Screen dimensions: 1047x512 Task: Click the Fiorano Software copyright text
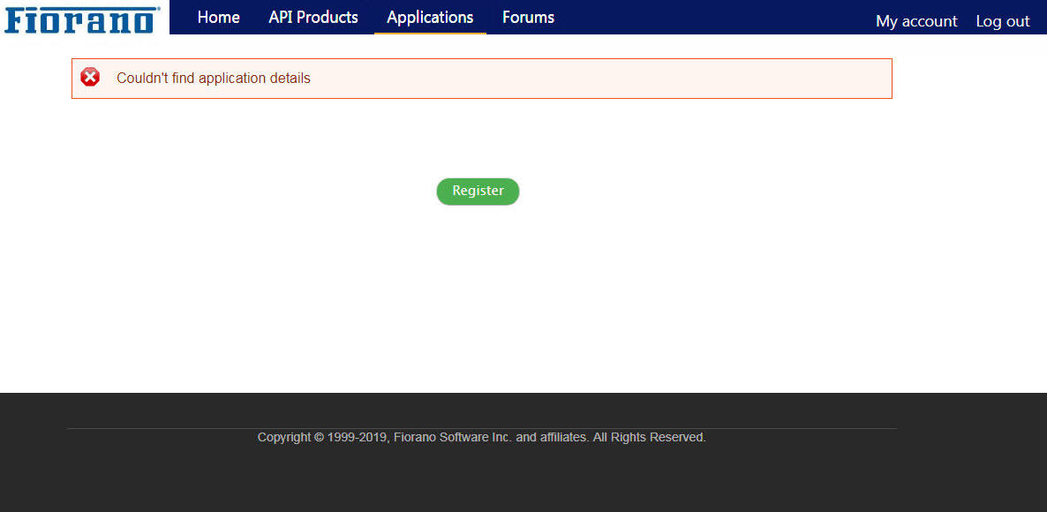[x=481, y=437]
